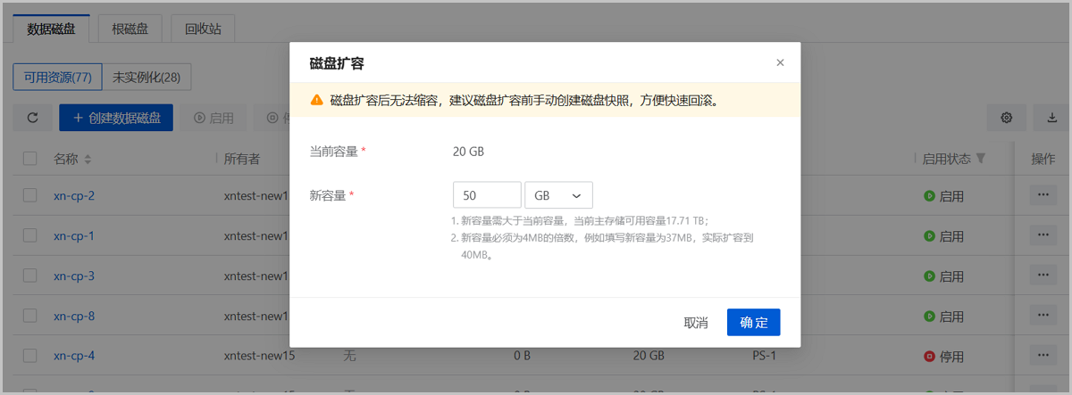Click the 操作 column header
The width and height of the screenshot is (1072, 395).
[x=1043, y=159]
